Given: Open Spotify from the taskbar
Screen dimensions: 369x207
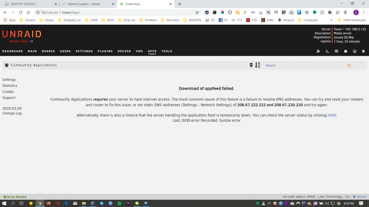Looking at the screenshot, I should (x=119, y=203).
